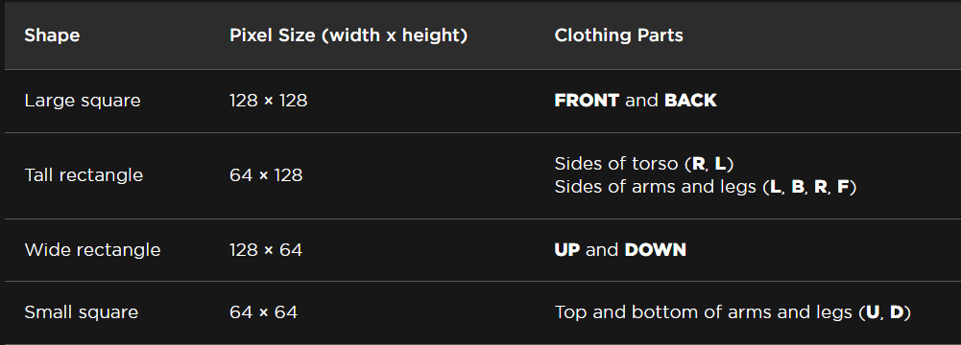Select the Wide rectangle cell
Image resolution: width=961 pixels, height=345 pixels.
(x=92, y=250)
